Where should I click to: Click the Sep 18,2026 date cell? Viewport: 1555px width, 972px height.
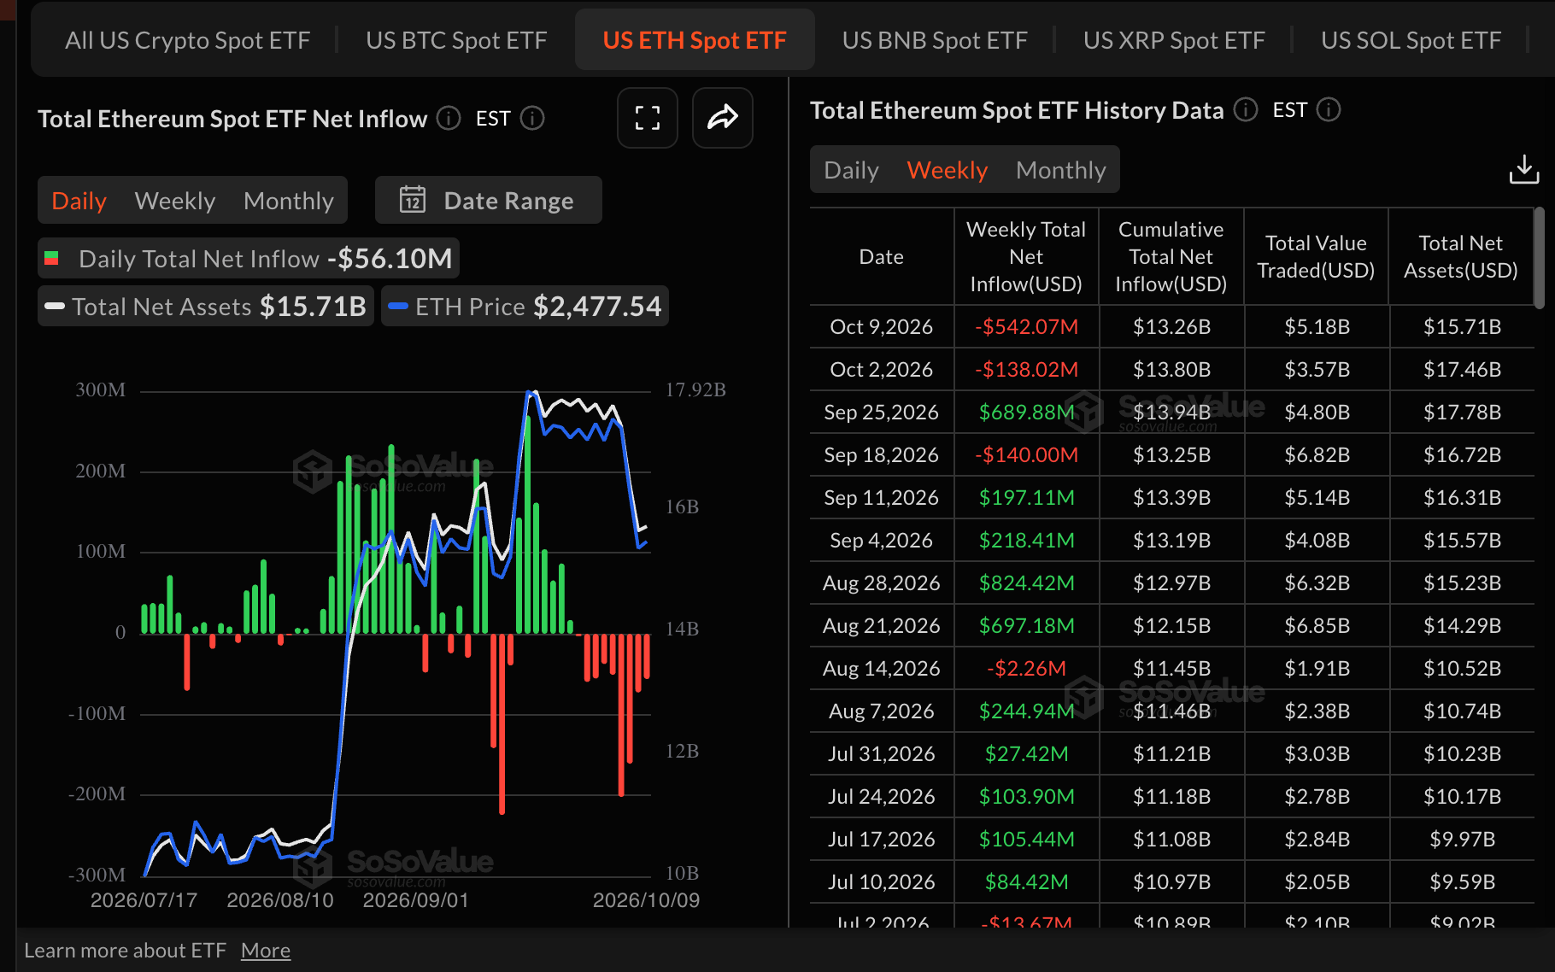coord(881,454)
